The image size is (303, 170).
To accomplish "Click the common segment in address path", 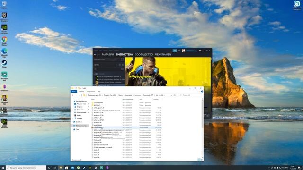I will click(x=138, y=95).
